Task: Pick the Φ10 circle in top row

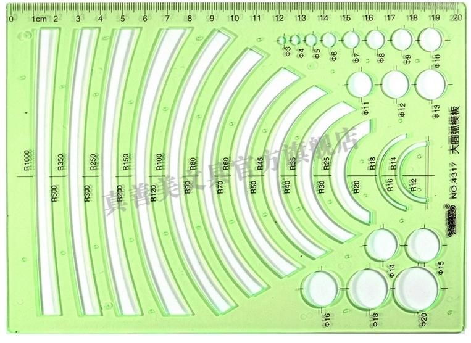Action: pos(431,39)
